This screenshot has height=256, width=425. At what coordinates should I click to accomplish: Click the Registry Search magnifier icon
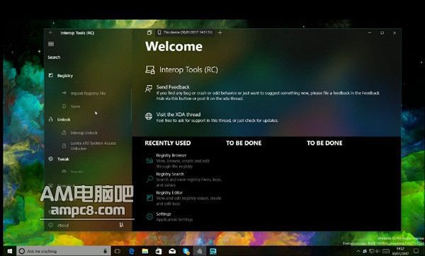149,179
